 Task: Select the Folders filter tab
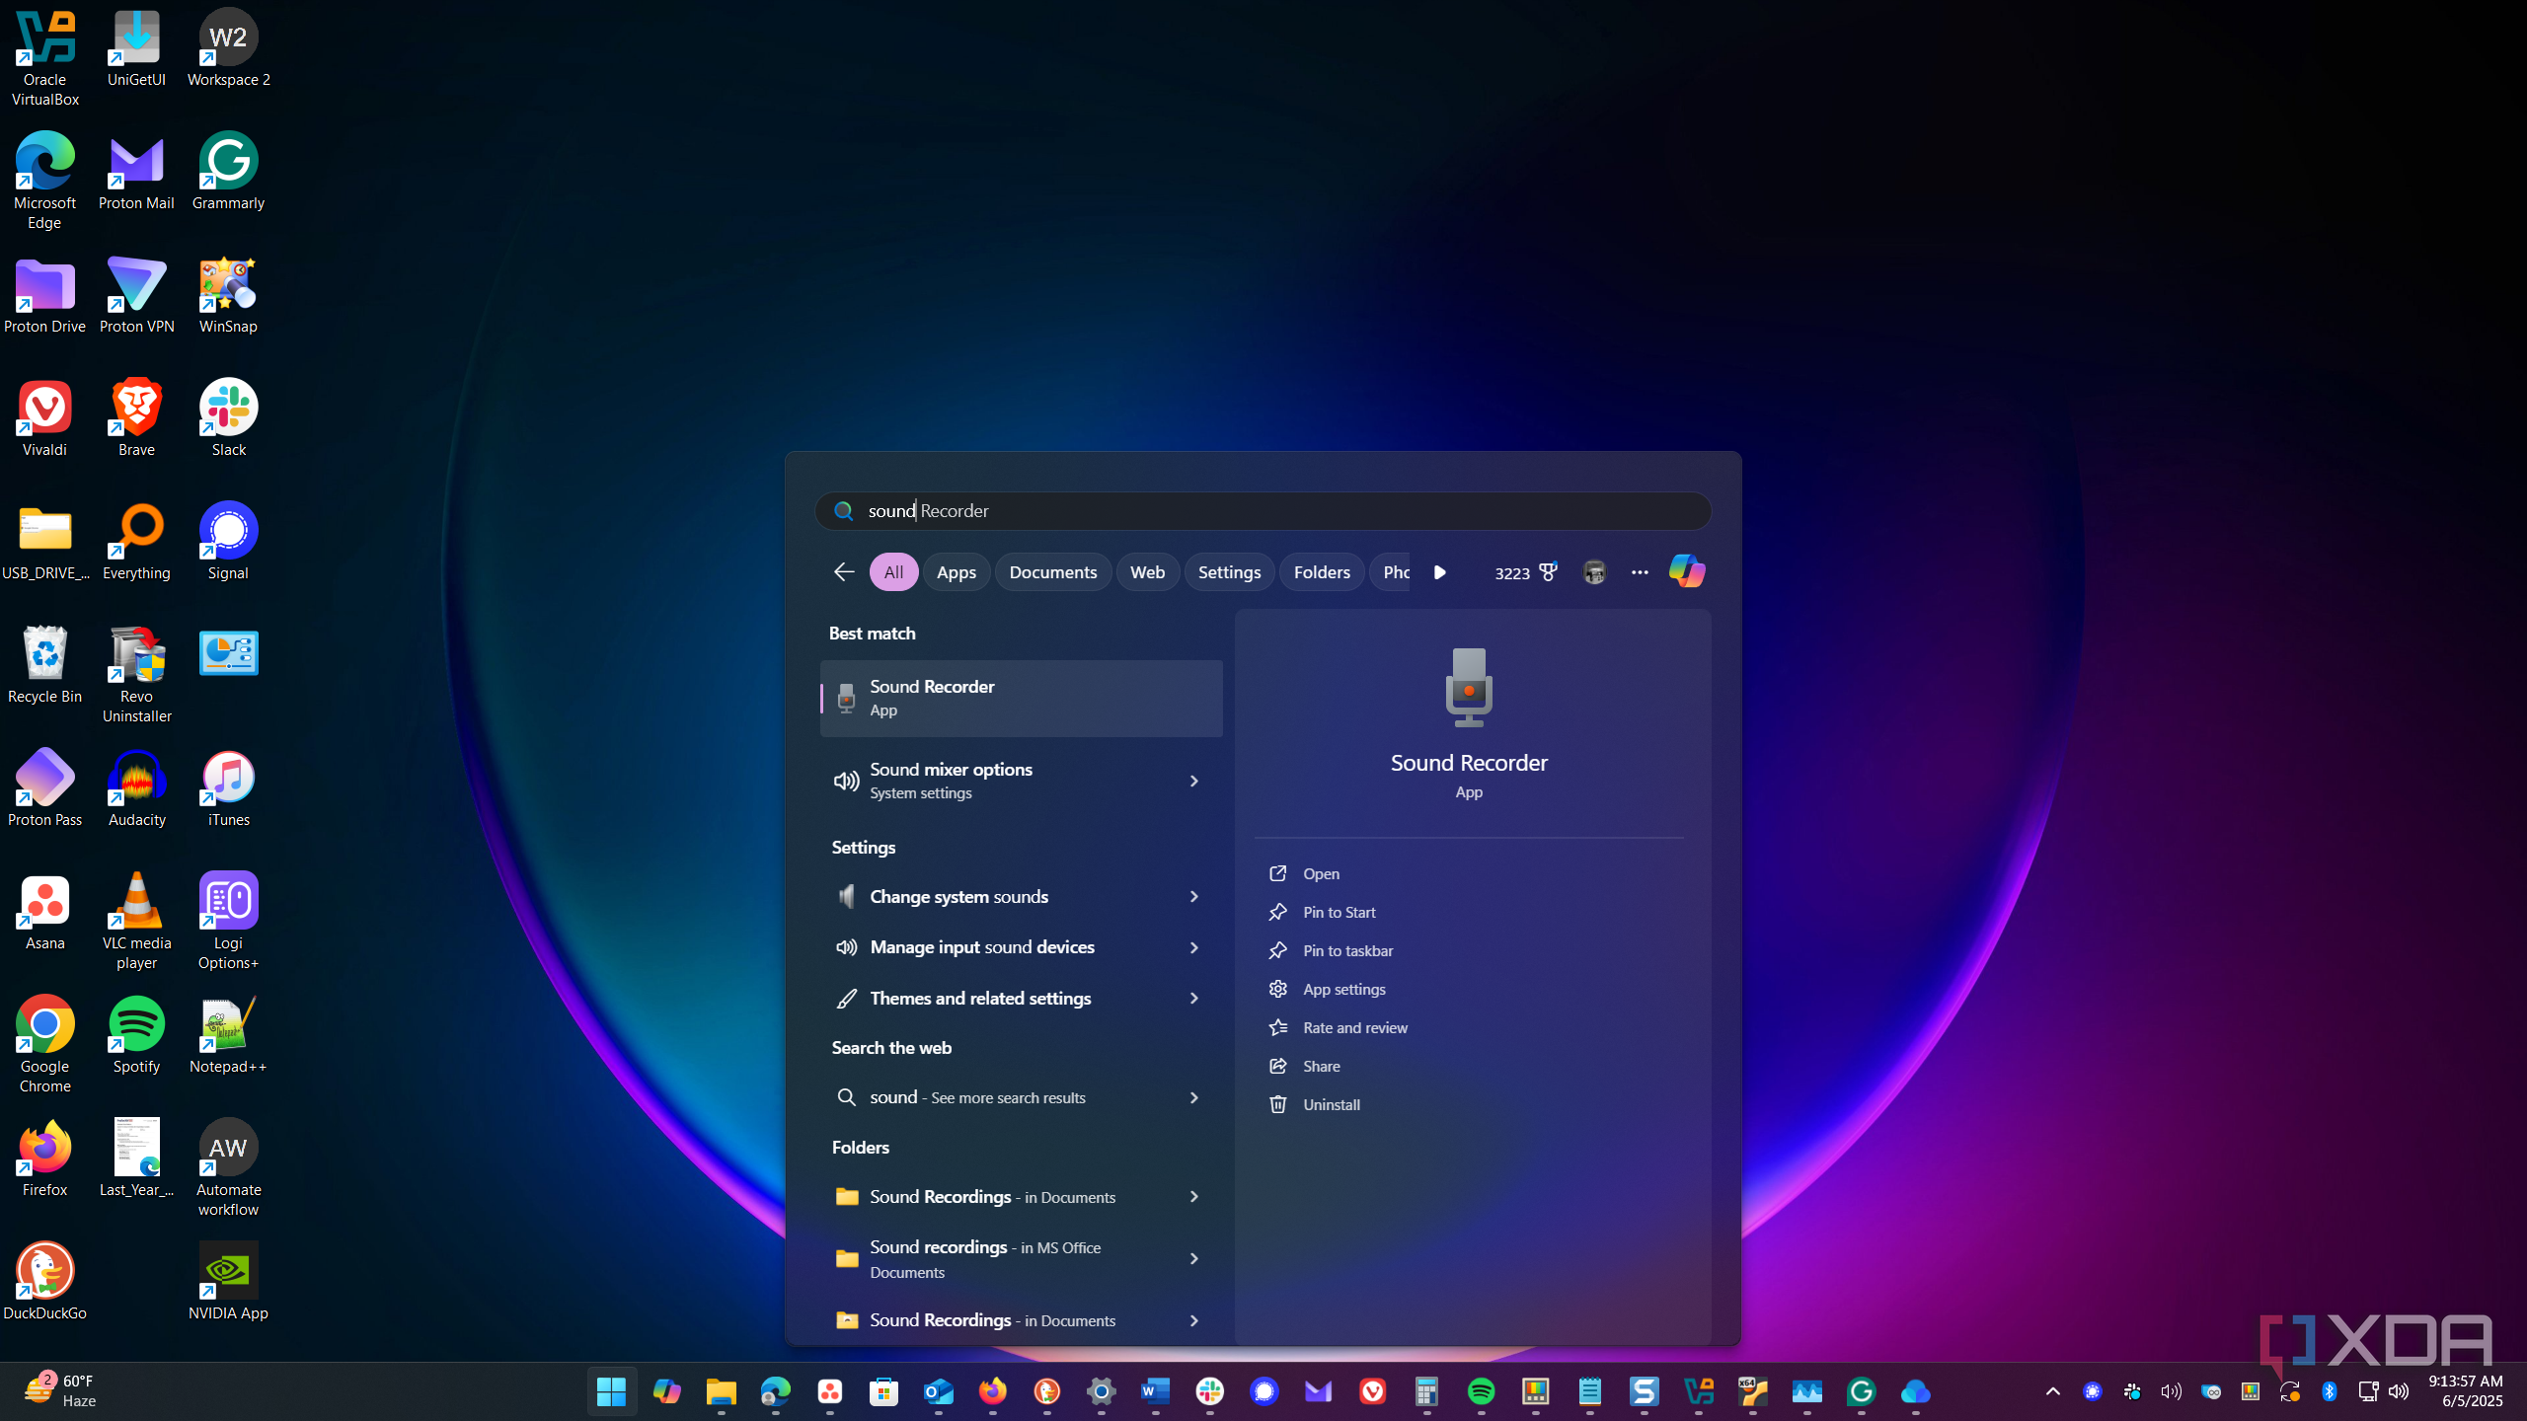(1321, 572)
